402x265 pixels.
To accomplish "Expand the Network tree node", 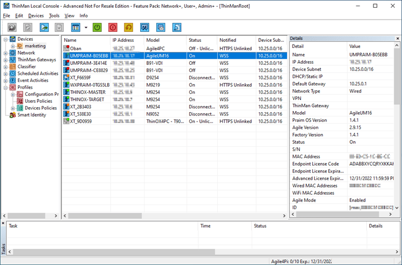I will coord(5,53).
